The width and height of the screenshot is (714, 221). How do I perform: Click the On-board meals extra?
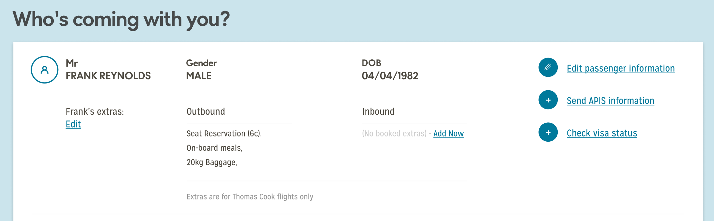pos(214,148)
